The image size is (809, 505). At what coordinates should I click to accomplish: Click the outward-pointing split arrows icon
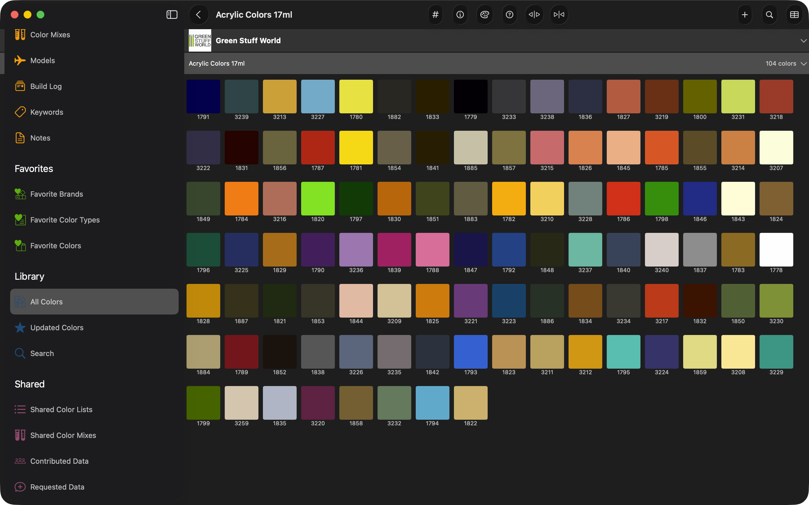pos(534,15)
